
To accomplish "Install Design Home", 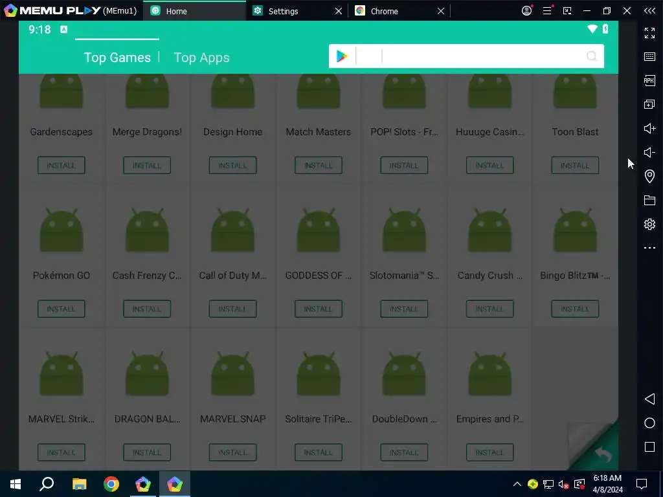I will coord(232,165).
